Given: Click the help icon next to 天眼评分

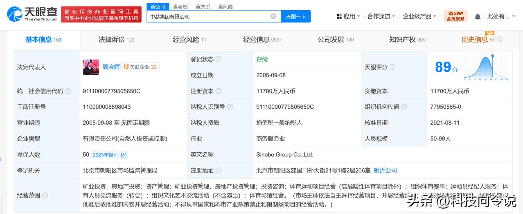Looking at the screenshot, I should point(392,67).
